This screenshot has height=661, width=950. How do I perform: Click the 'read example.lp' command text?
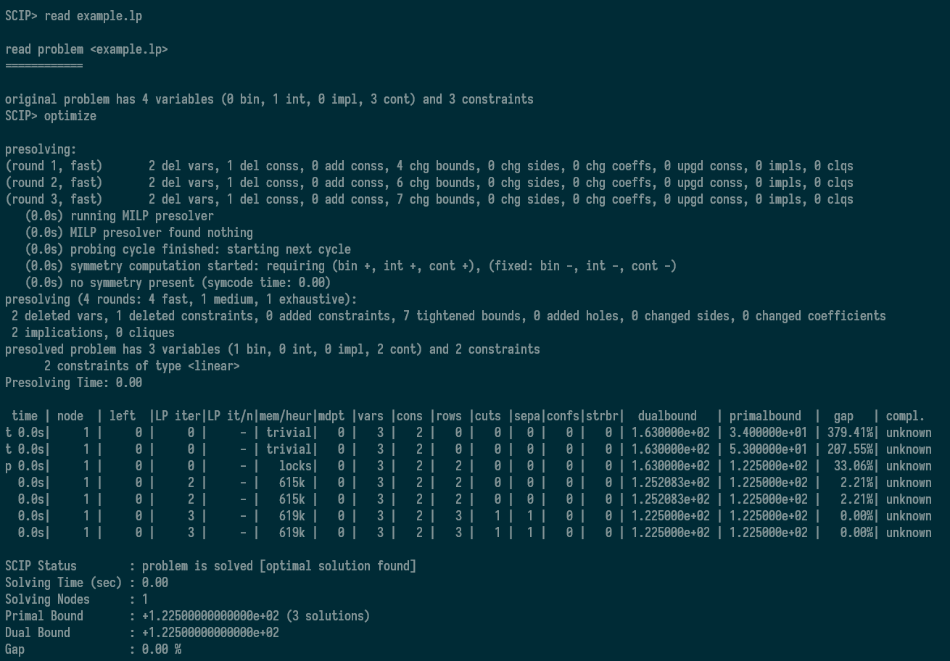coord(93,16)
